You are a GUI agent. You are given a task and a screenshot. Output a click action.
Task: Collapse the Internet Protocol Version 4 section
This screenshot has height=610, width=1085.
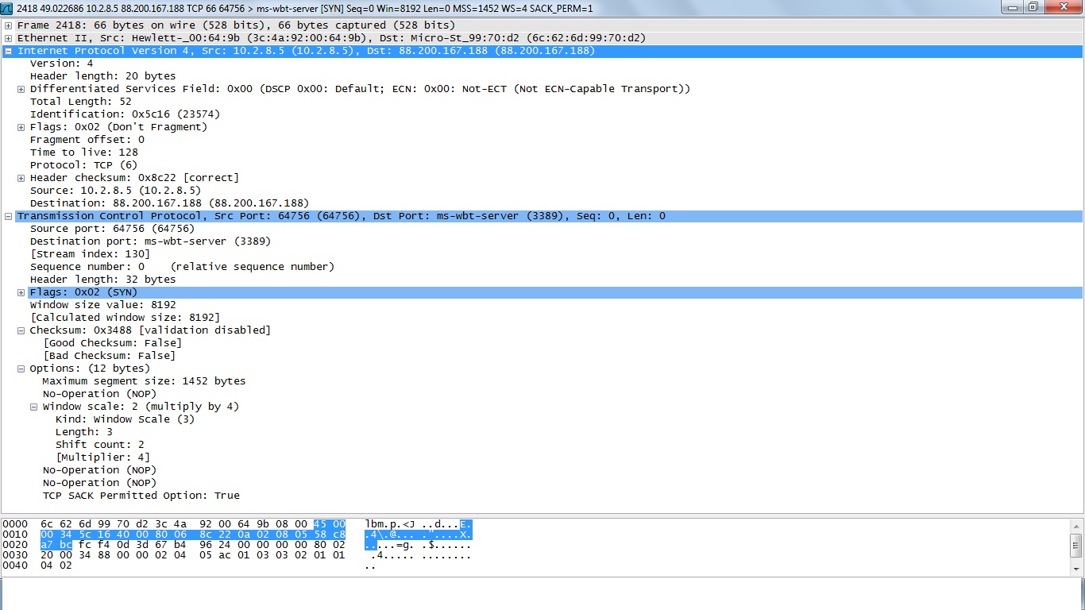coord(8,51)
